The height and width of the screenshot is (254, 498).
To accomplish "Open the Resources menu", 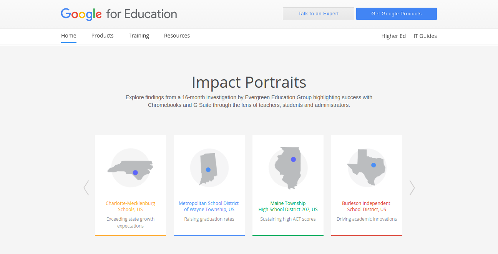I will click(177, 36).
